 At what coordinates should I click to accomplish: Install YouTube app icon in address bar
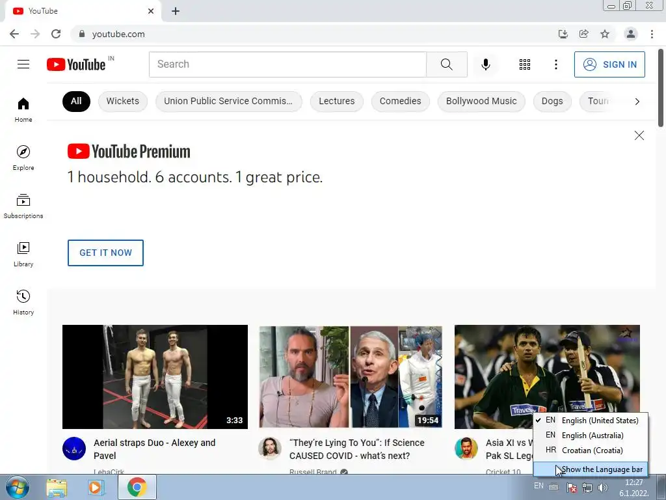click(563, 34)
